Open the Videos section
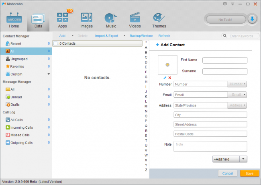Screen dimensions: 261x185 tap(135, 20)
